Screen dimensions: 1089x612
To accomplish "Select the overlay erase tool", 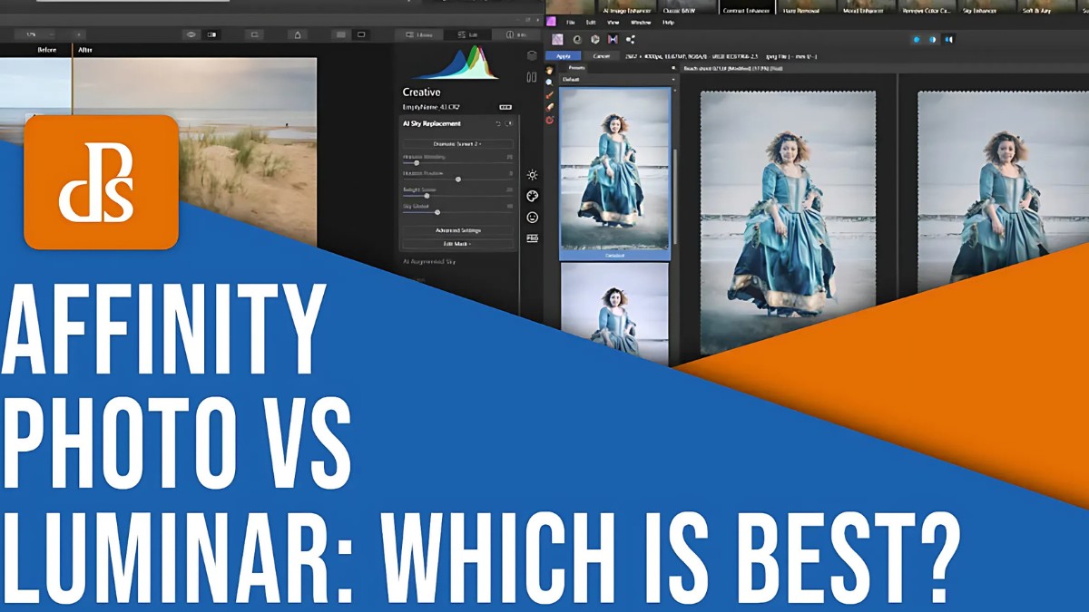I will tap(549, 107).
